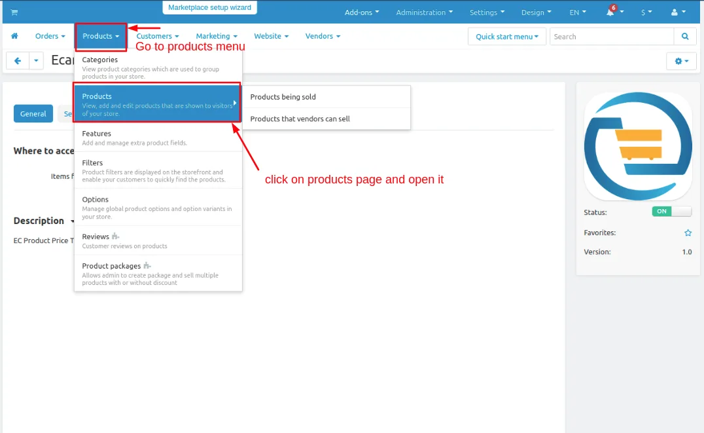Open the dropdown beside the back arrow

(x=36, y=61)
